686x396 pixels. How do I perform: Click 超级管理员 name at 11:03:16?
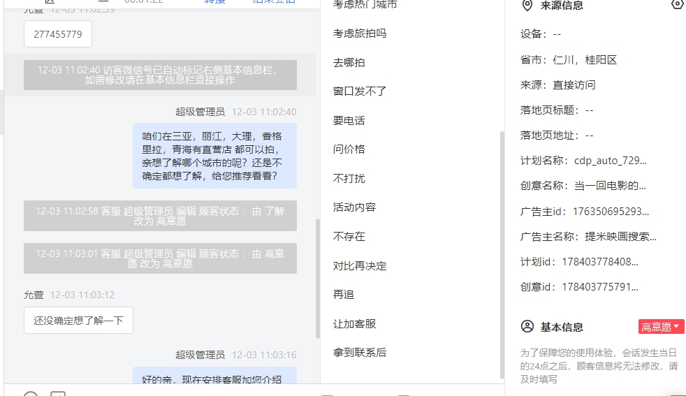(200, 355)
